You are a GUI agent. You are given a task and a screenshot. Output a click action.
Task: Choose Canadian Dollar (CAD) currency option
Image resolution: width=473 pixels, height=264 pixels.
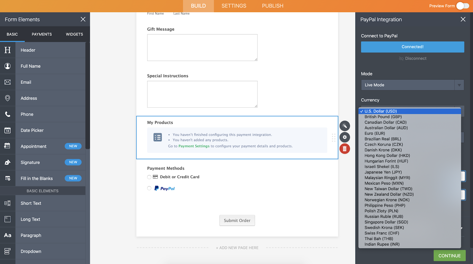pos(410,122)
